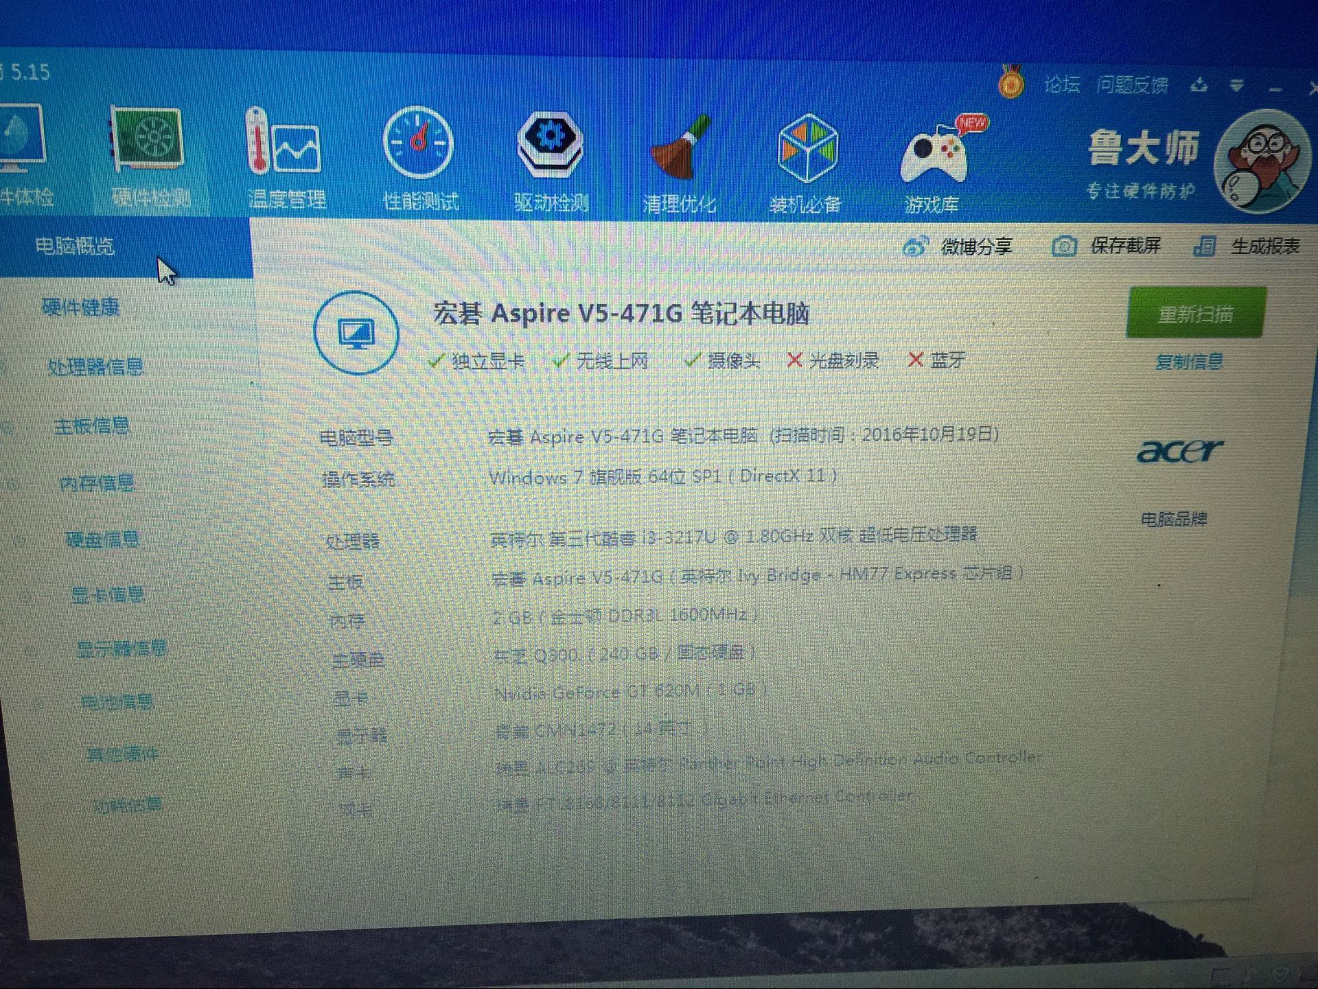This screenshot has height=989, width=1318.
Task: Click the 2 GB DDR3L 1600MHz memory value
Action: coord(625,616)
